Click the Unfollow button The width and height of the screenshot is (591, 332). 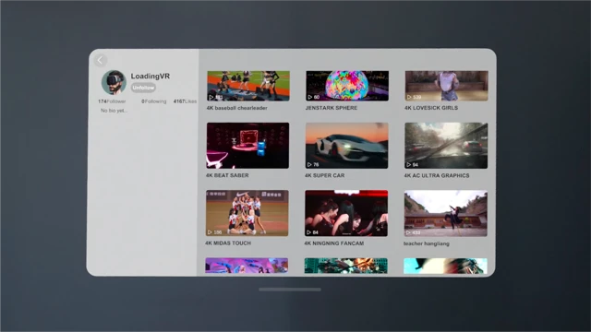click(x=143, y=88)
